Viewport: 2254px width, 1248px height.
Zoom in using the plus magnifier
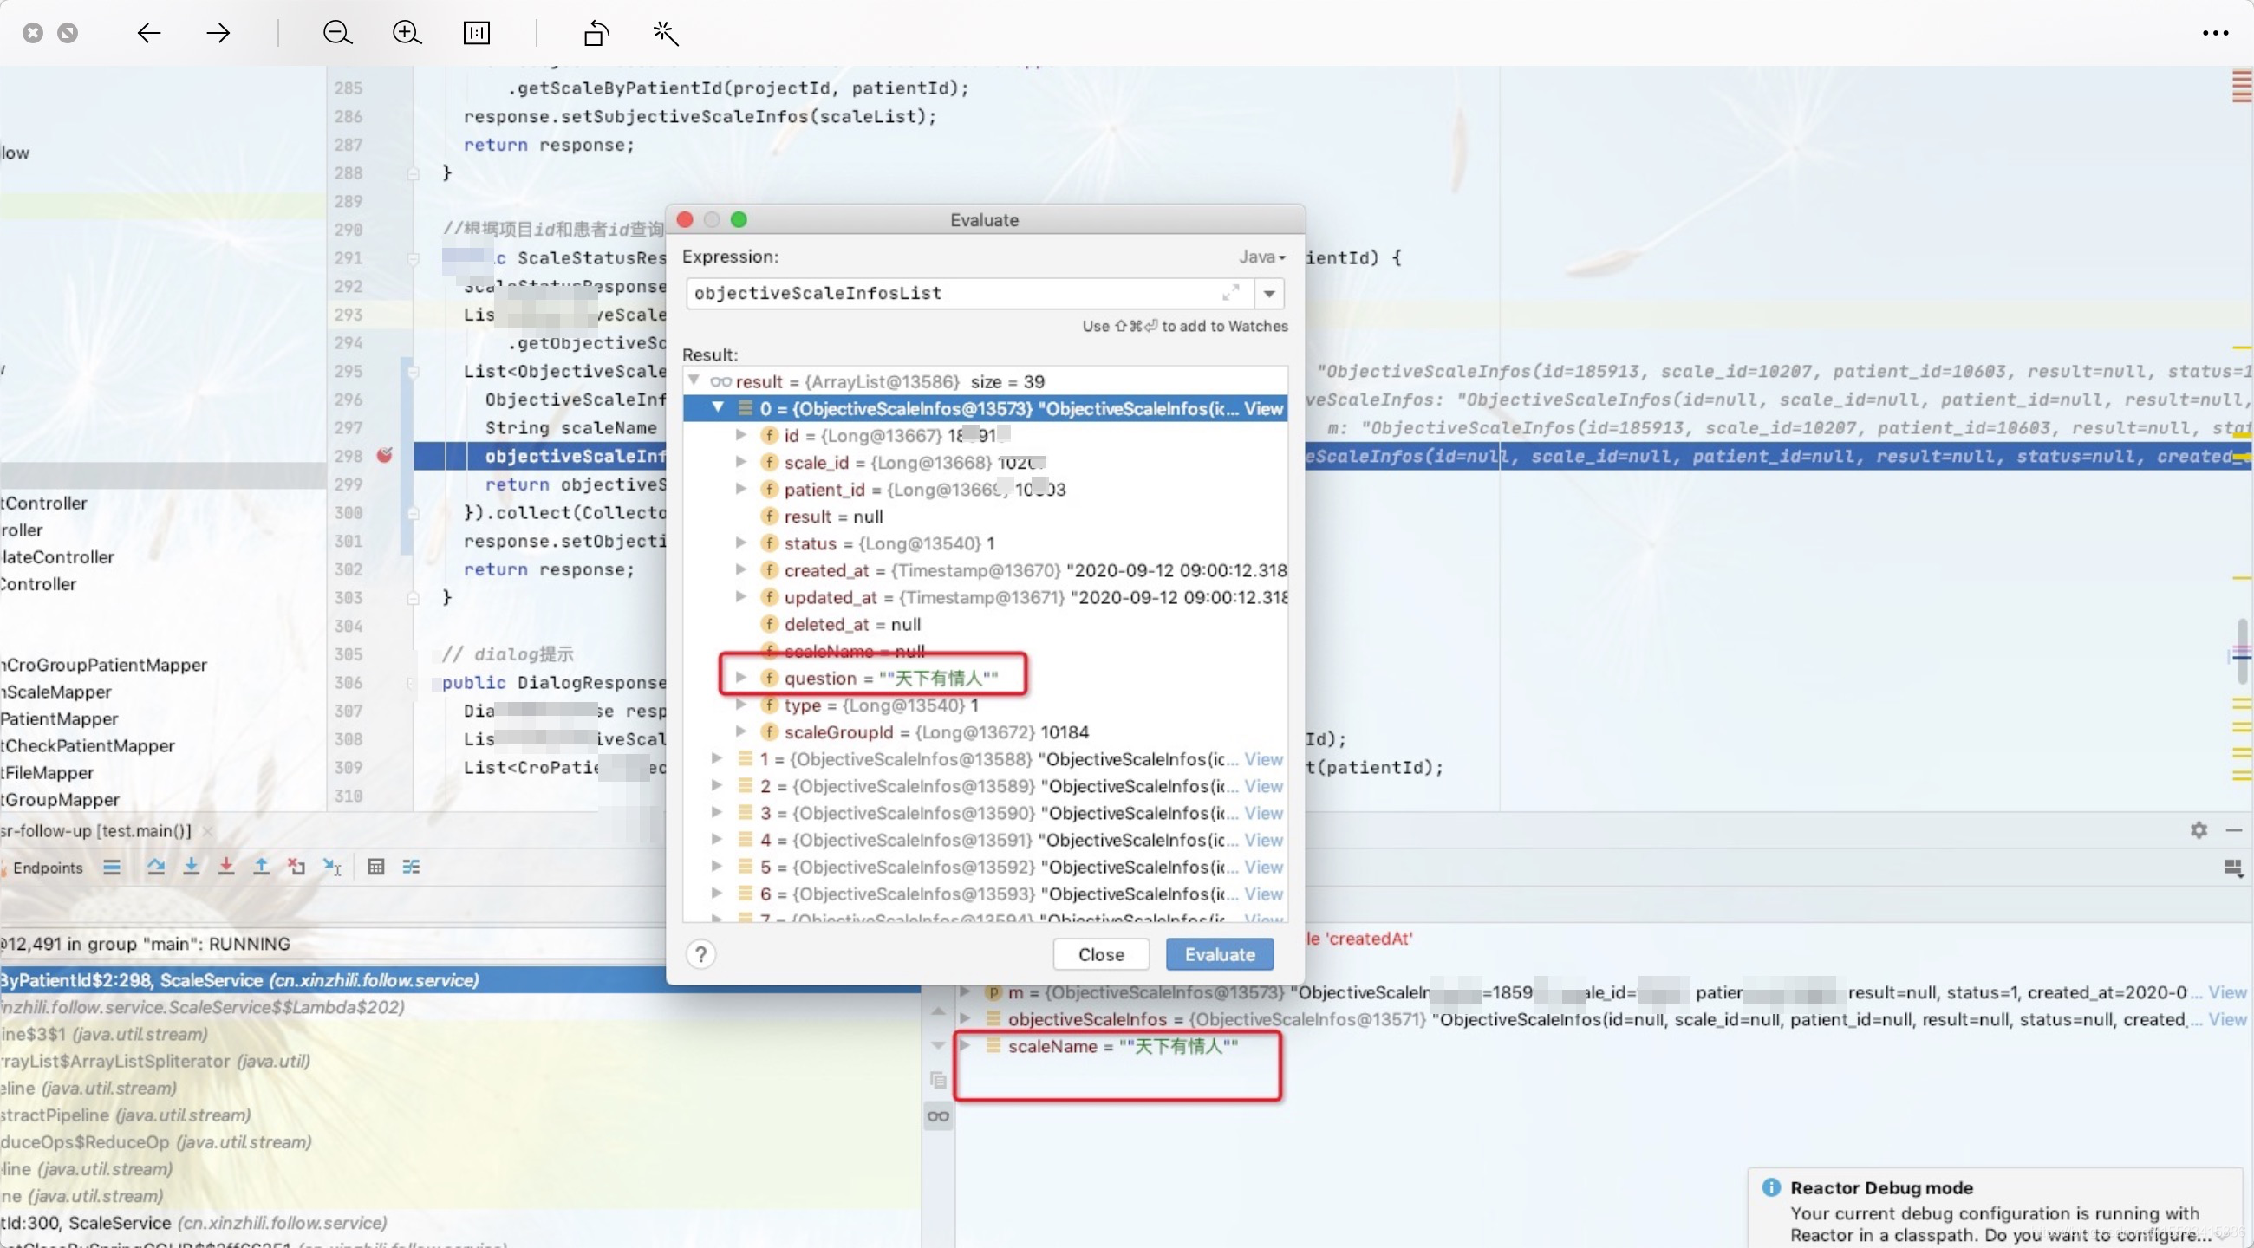click(x=407, y=33)
